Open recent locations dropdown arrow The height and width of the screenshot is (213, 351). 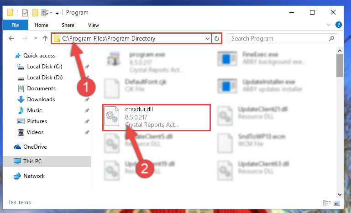click(36, 38)
